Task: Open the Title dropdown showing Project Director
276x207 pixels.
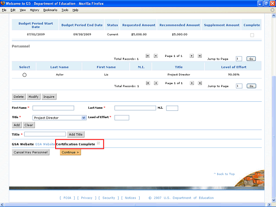Action: coord(60,117)
